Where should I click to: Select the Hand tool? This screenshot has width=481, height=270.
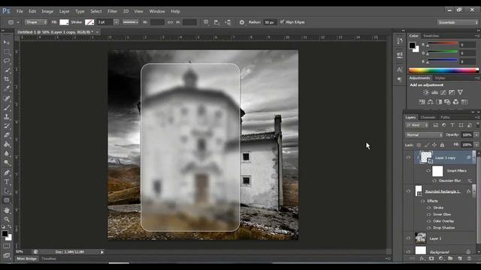[7, 210]
